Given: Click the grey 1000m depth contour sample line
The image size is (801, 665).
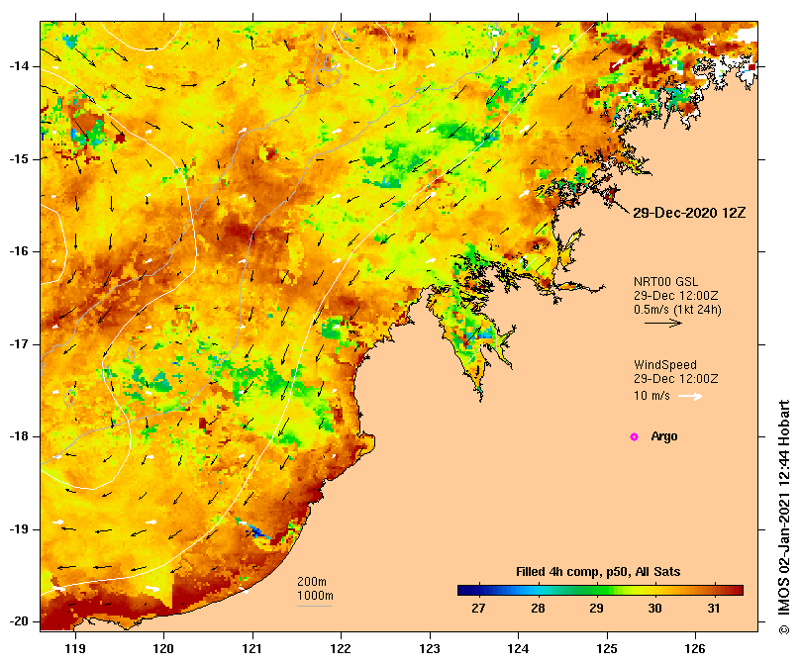Looking at the screenshot, I should (314, 607).
